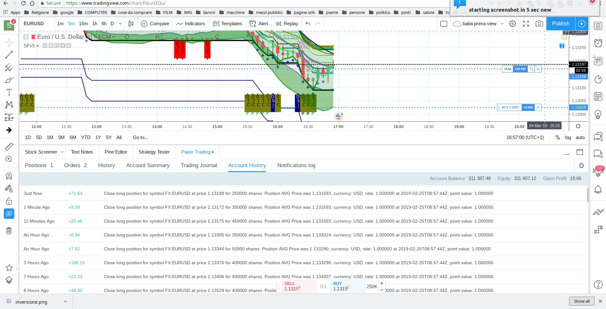Select the crosshair cursor tool
606x309 pixels.
click(9, 42)
